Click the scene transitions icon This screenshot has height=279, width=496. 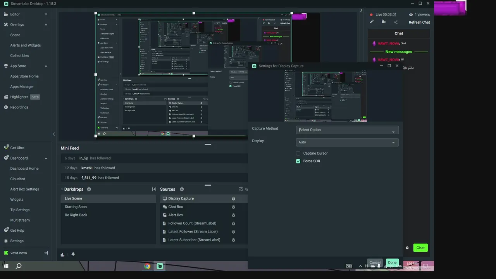(154, 189)
